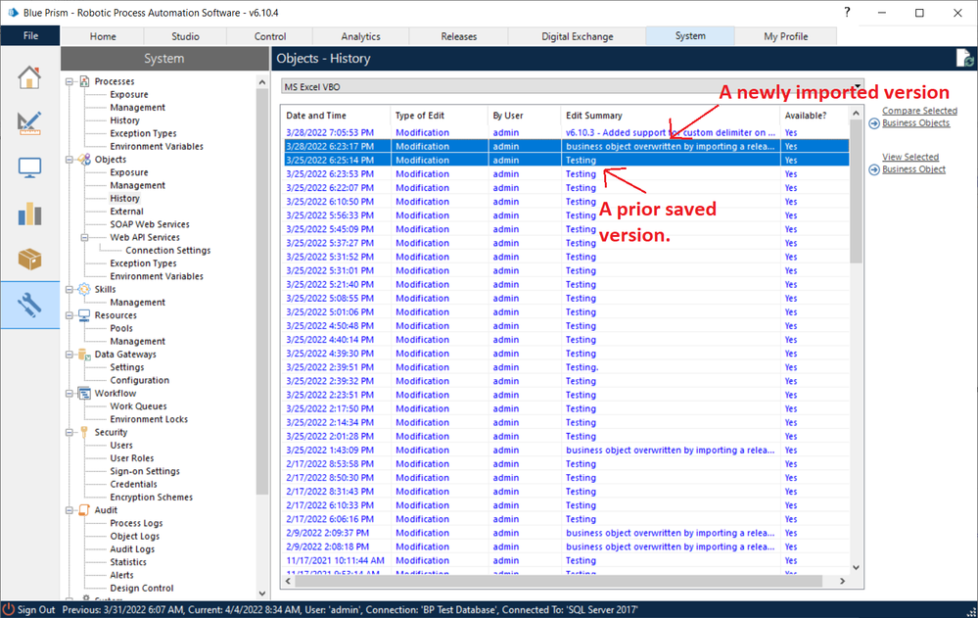Open the Control monitor icon in the sidebar

tap(29, 167)
